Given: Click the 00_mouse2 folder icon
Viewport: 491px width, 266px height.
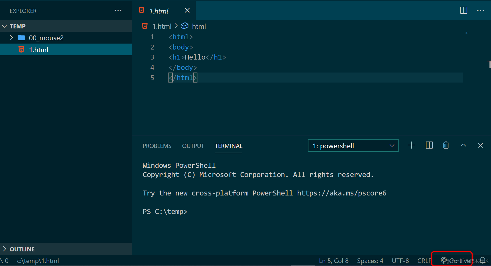Looking at the screenshot, I should click(21, 38).
